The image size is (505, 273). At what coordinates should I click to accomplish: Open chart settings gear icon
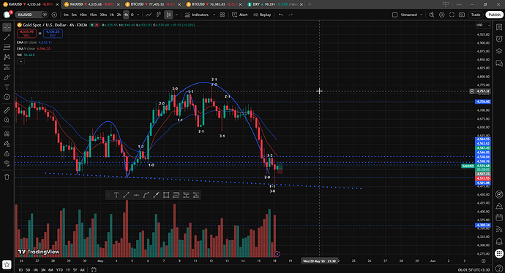pyautogui.click(x=442, y=15)
